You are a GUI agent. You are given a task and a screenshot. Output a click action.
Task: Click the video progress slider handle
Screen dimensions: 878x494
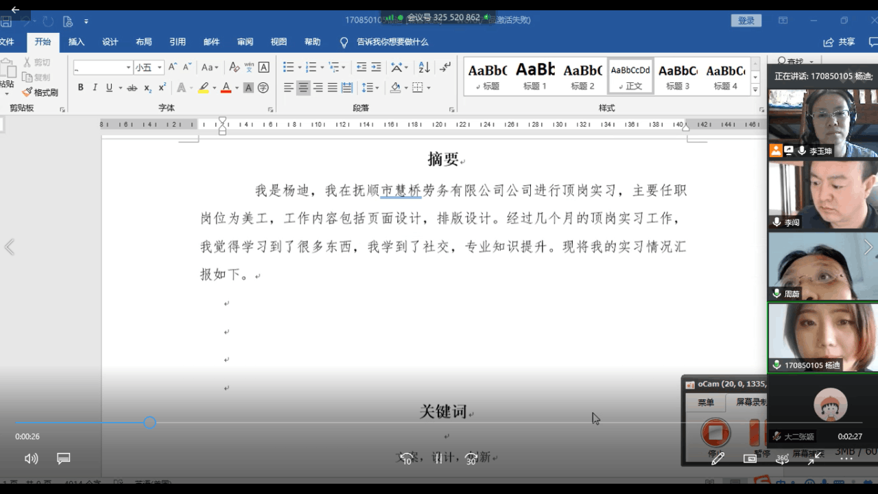point(150,423)
